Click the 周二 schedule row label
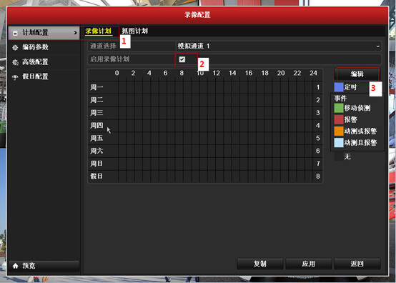 (x=96, y=100)
